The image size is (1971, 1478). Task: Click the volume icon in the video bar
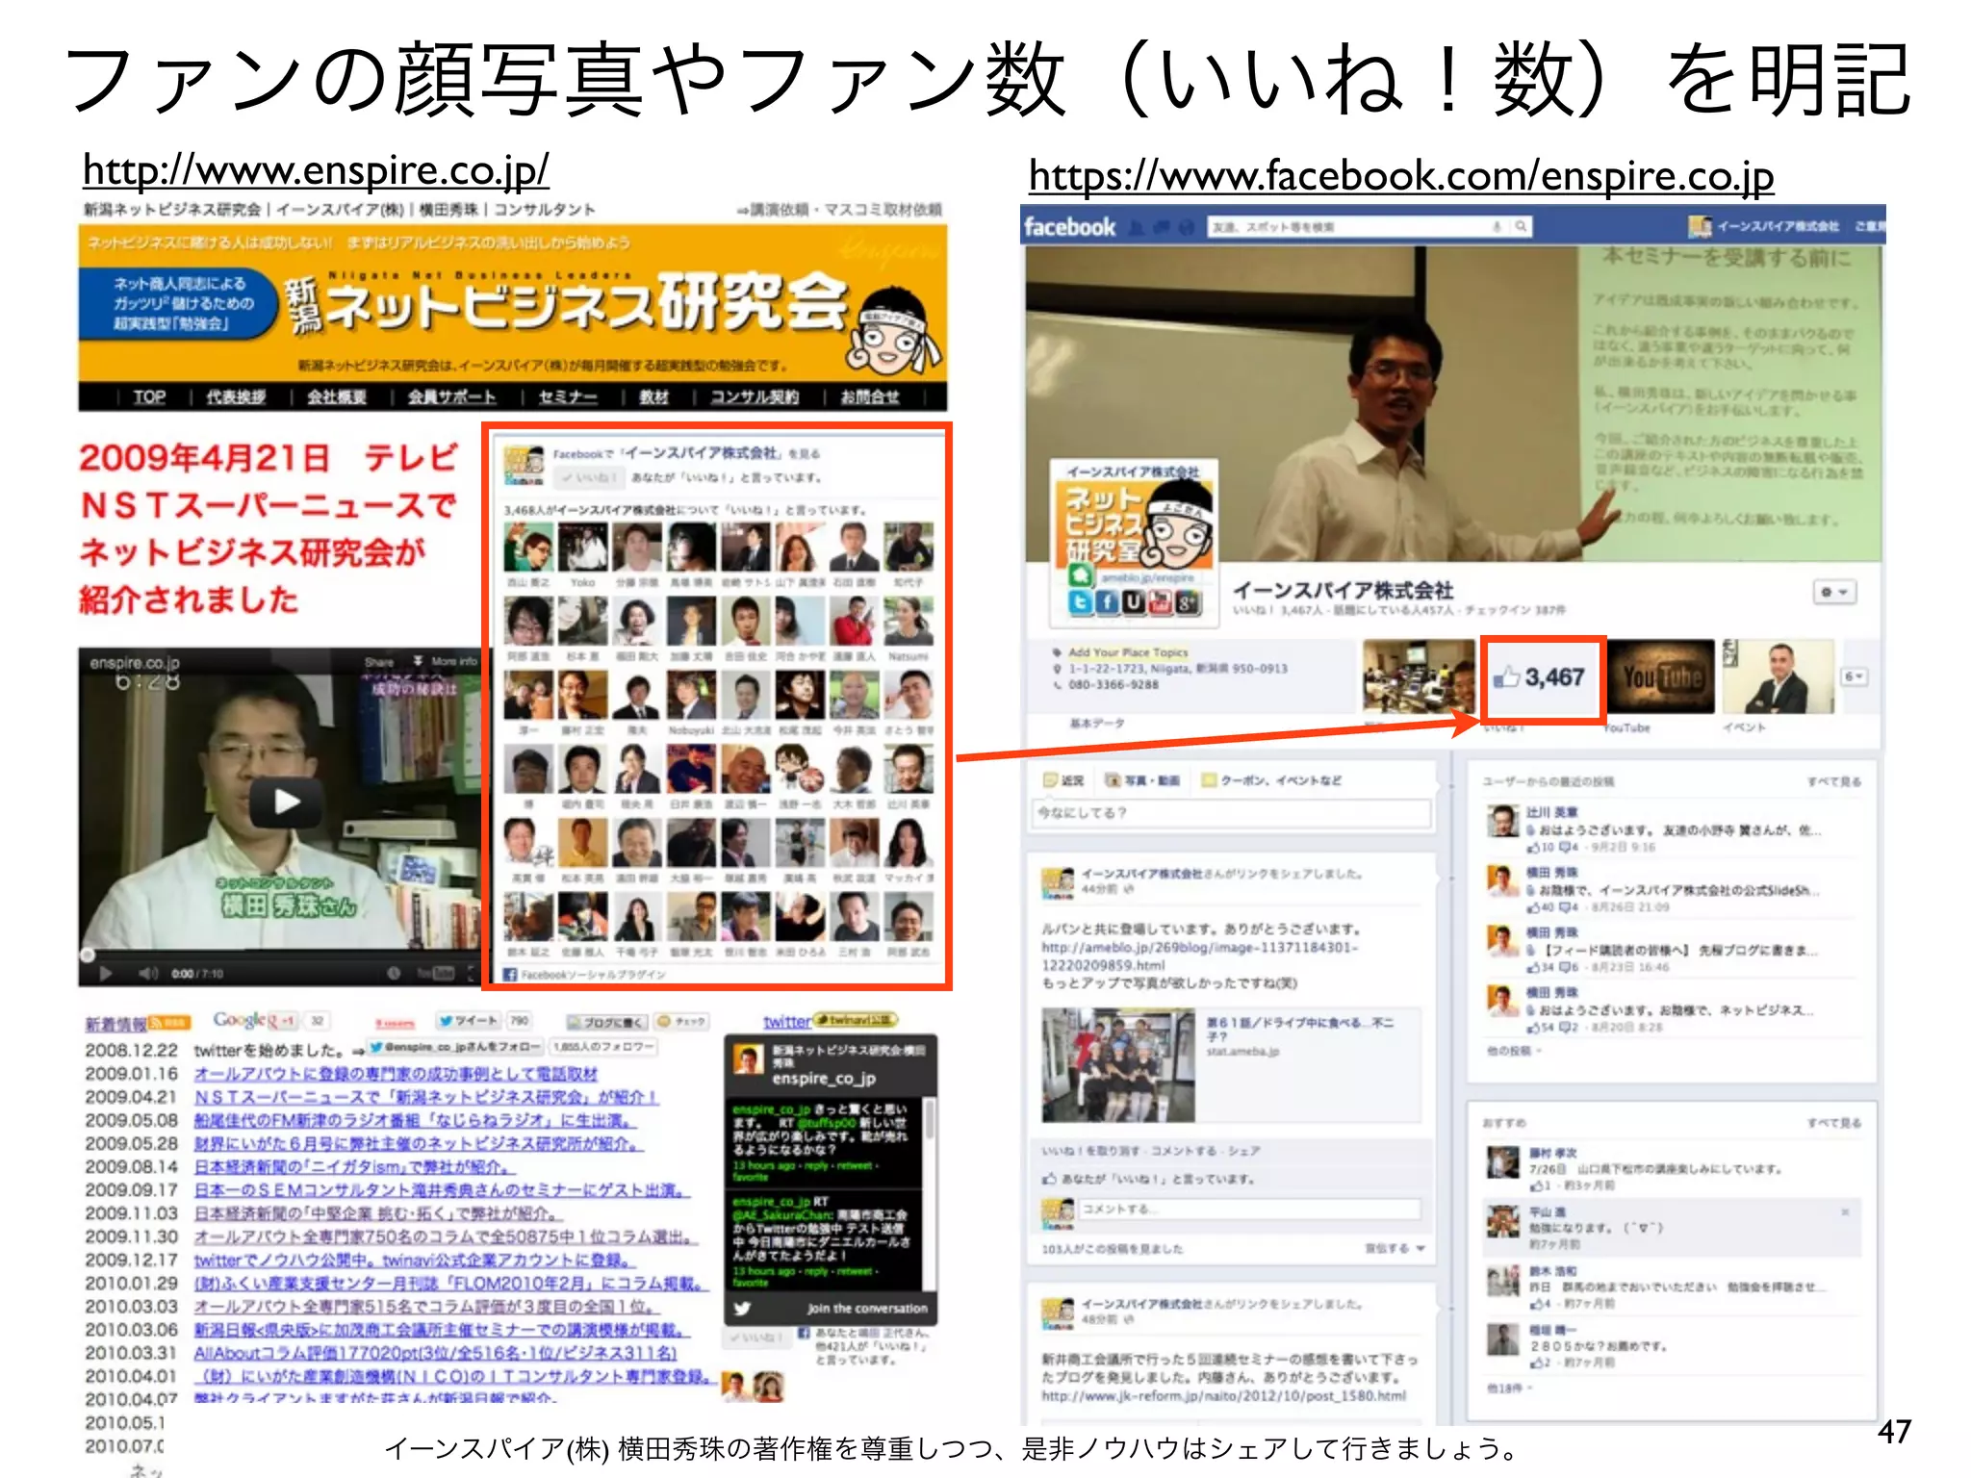pyautogui.click(x=146, y=974)
